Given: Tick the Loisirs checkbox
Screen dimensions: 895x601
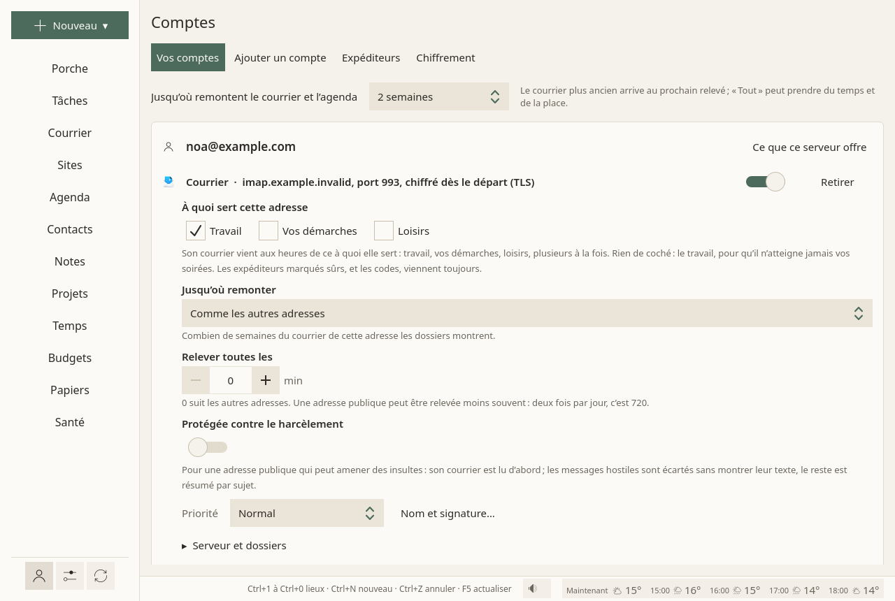Looking at the screenshot, I should pos(384,231).
